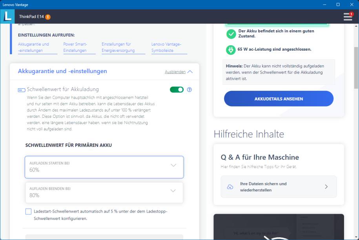359x240 pixels.
Task: Open the Ihre Dateien sichern und wiederherstellen card
Action: 279,187
